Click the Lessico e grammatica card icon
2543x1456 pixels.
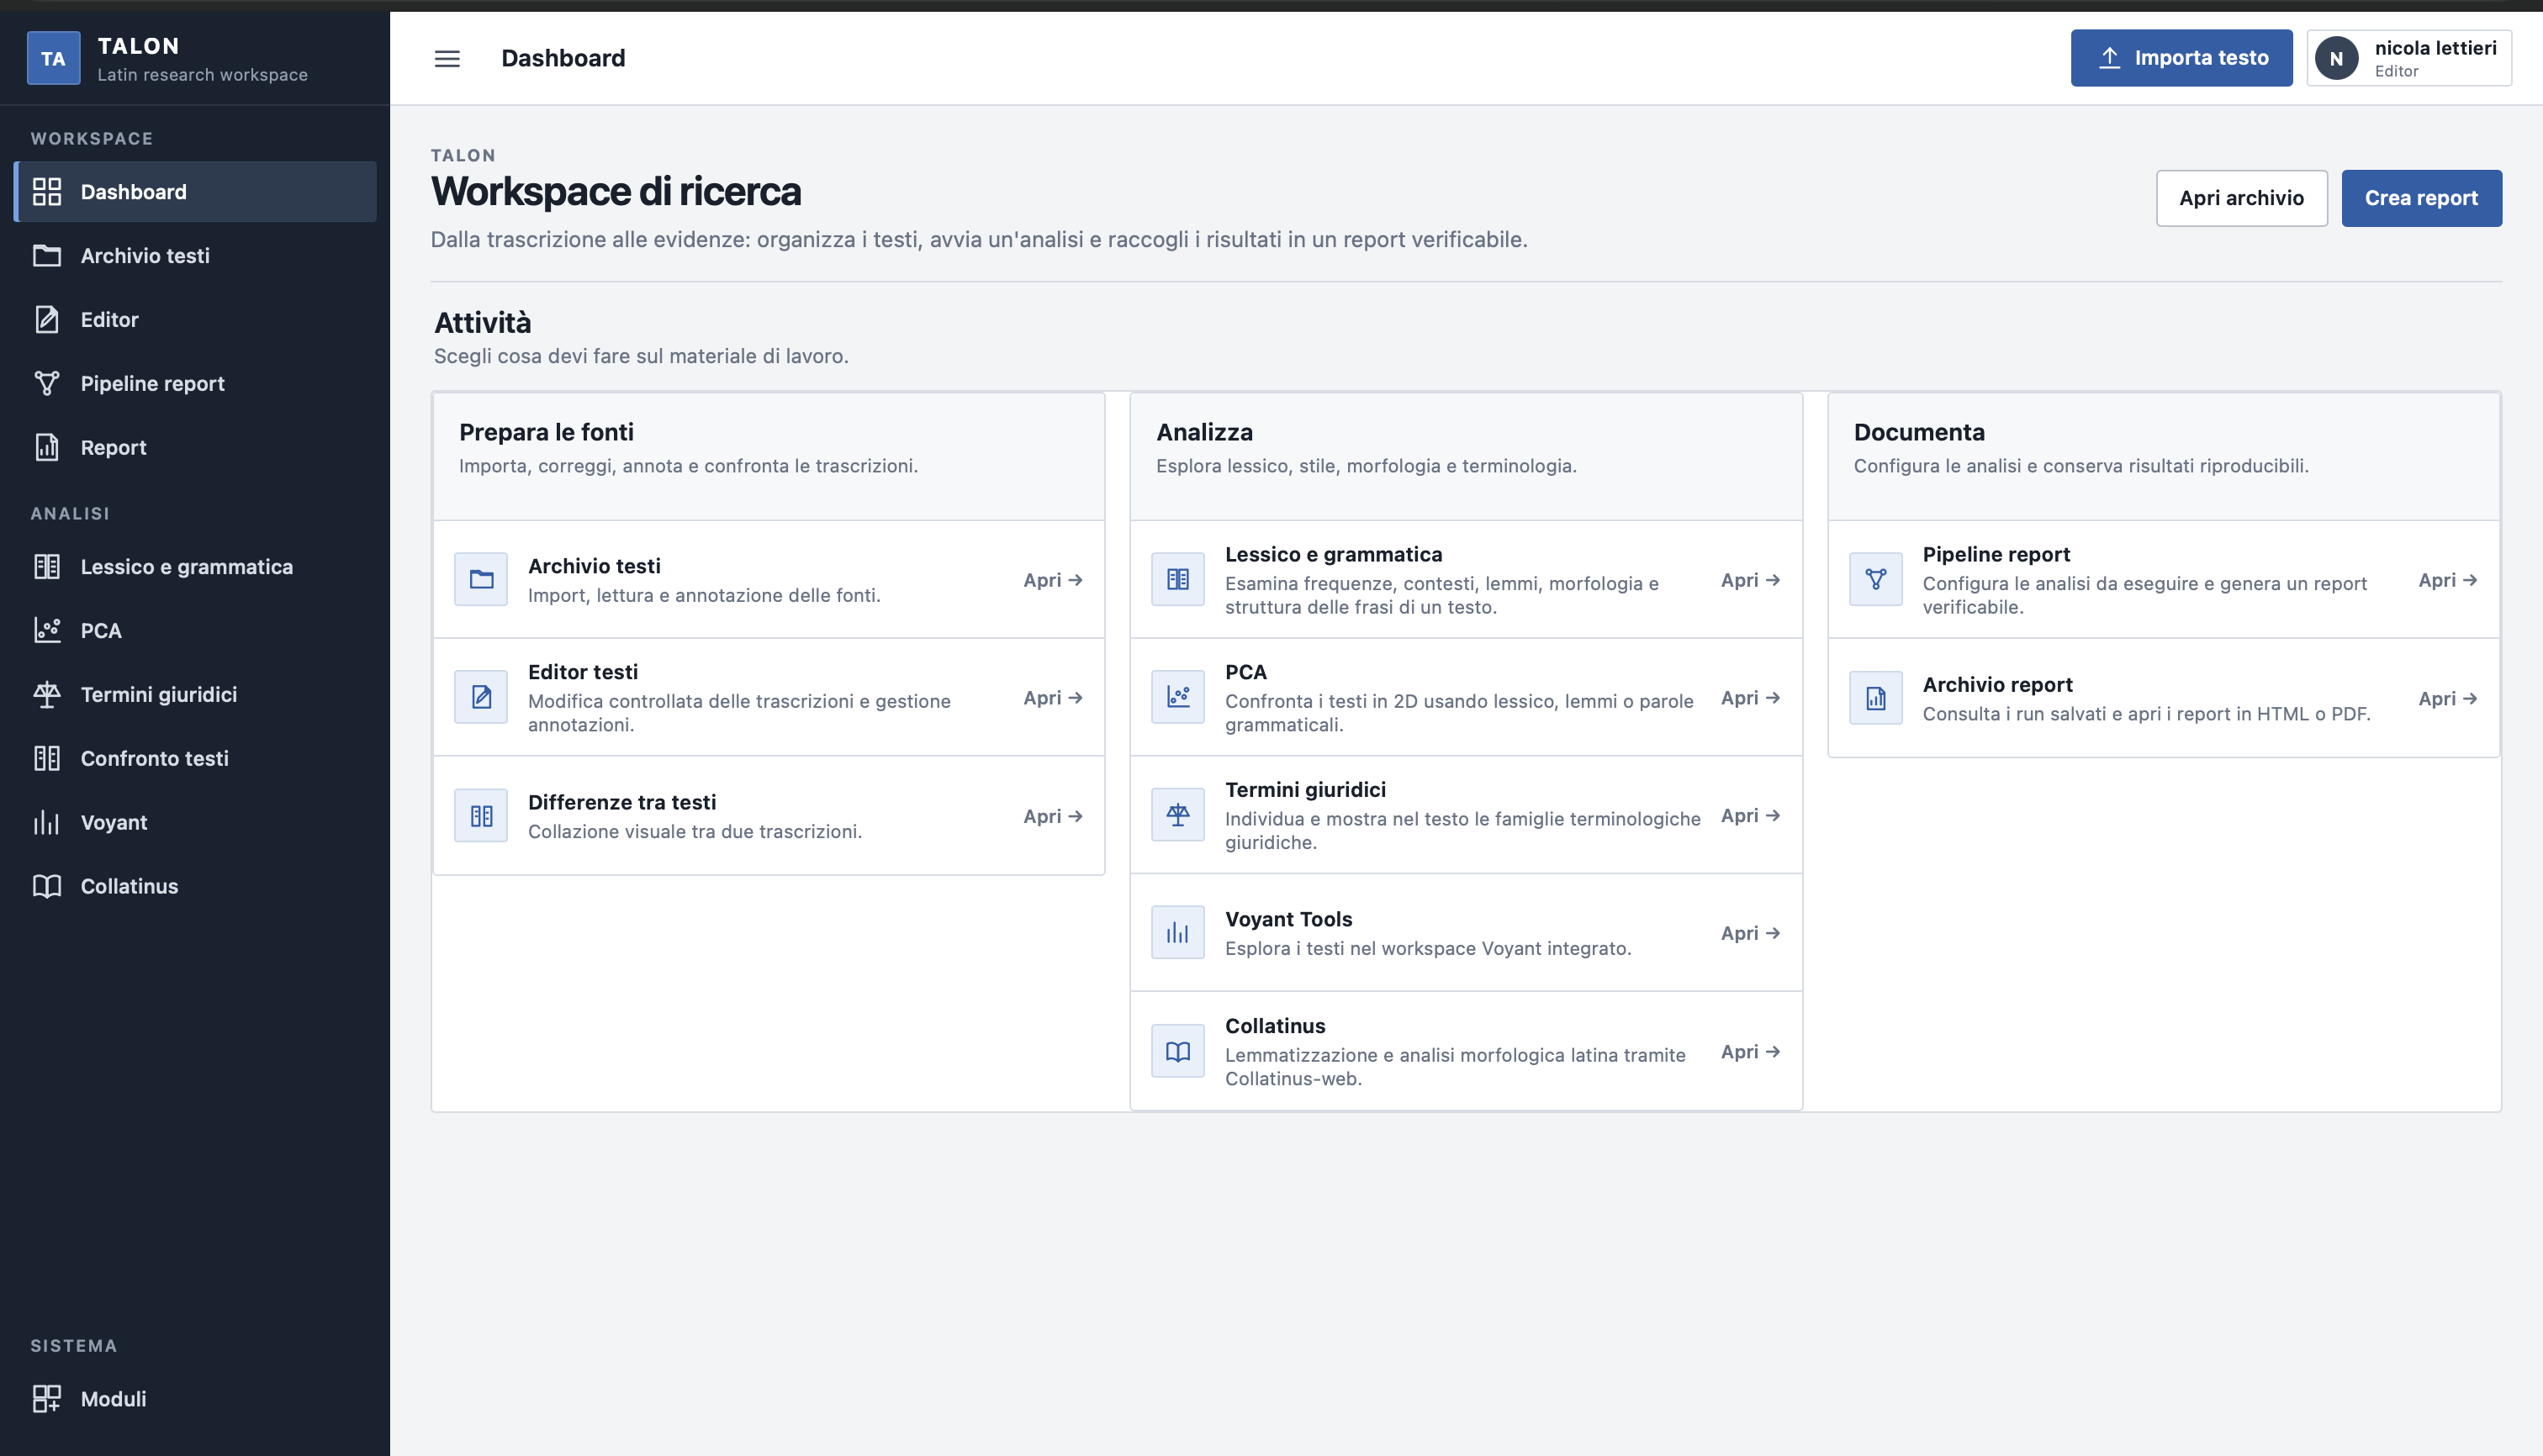point(1178,579)
